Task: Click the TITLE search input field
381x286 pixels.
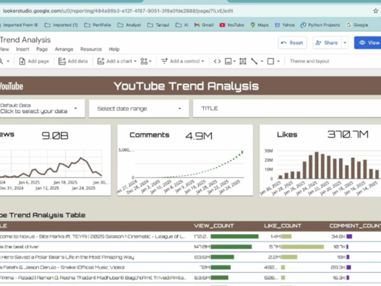Action: [x=287, y=108]
